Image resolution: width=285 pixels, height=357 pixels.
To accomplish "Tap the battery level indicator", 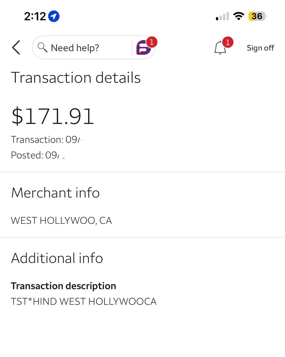I will click(257, 16).
